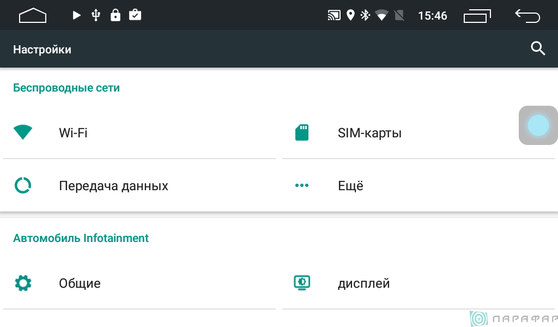Tap the gear icon beside Общие
Screen dimensions: 558x327
[x=23, y=283]
